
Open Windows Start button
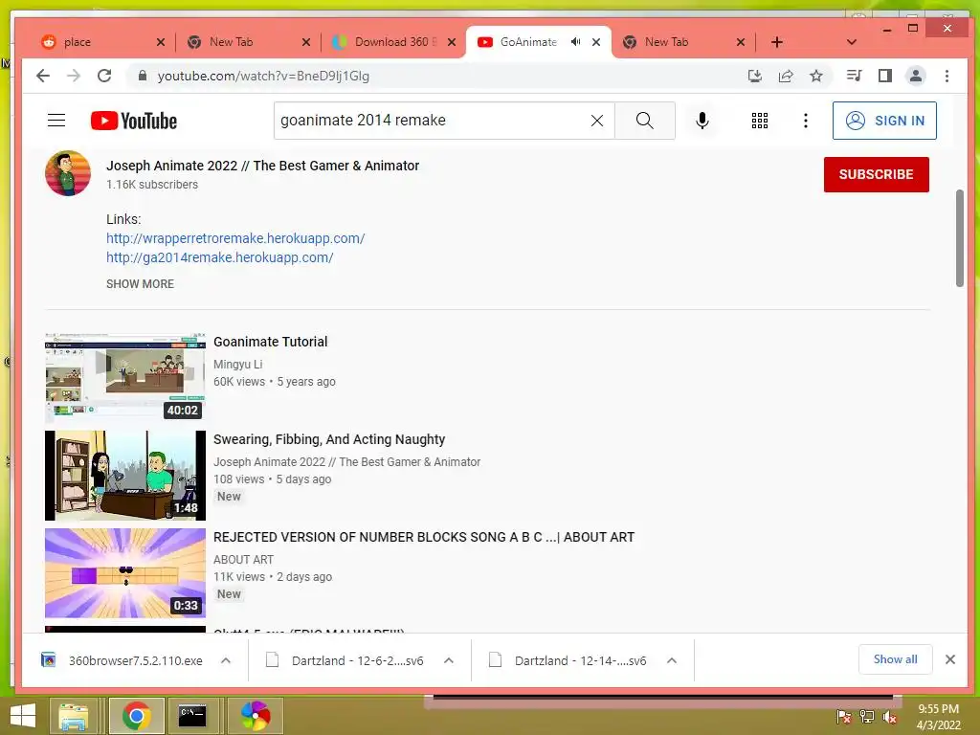coord(23,716)
